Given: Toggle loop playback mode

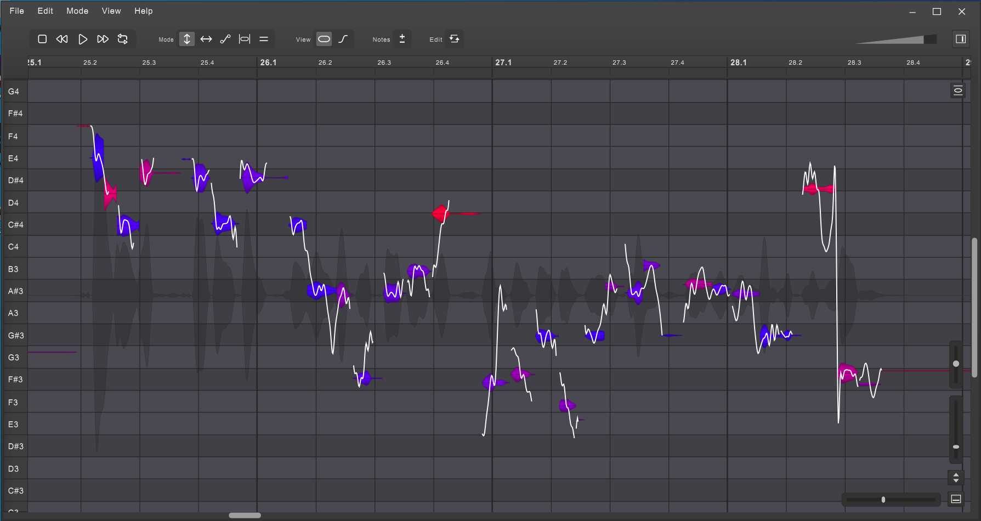Looking at the screenshot, I should pos(123,39).
